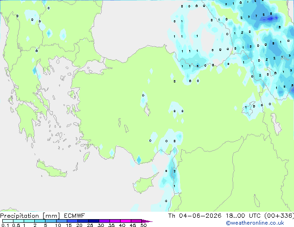
Task: Open the weatheronline.co.uk link
Action: pyautogui.click(x=255, y=223)
